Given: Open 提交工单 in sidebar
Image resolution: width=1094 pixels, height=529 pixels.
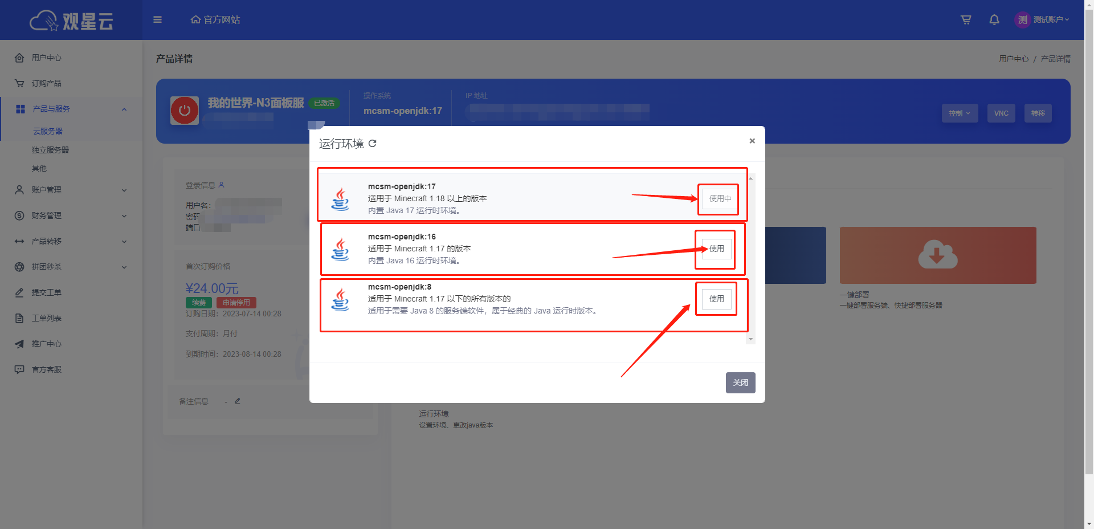Looking at the screenshot, I should (47, 292).
